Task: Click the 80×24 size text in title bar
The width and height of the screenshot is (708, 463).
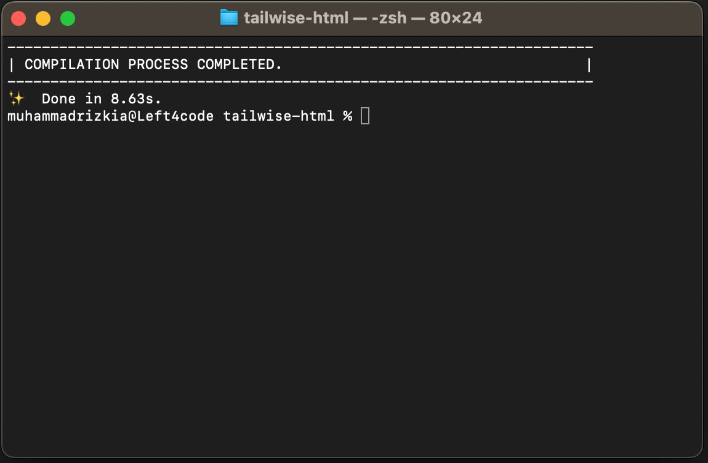Action: (456, 18)
